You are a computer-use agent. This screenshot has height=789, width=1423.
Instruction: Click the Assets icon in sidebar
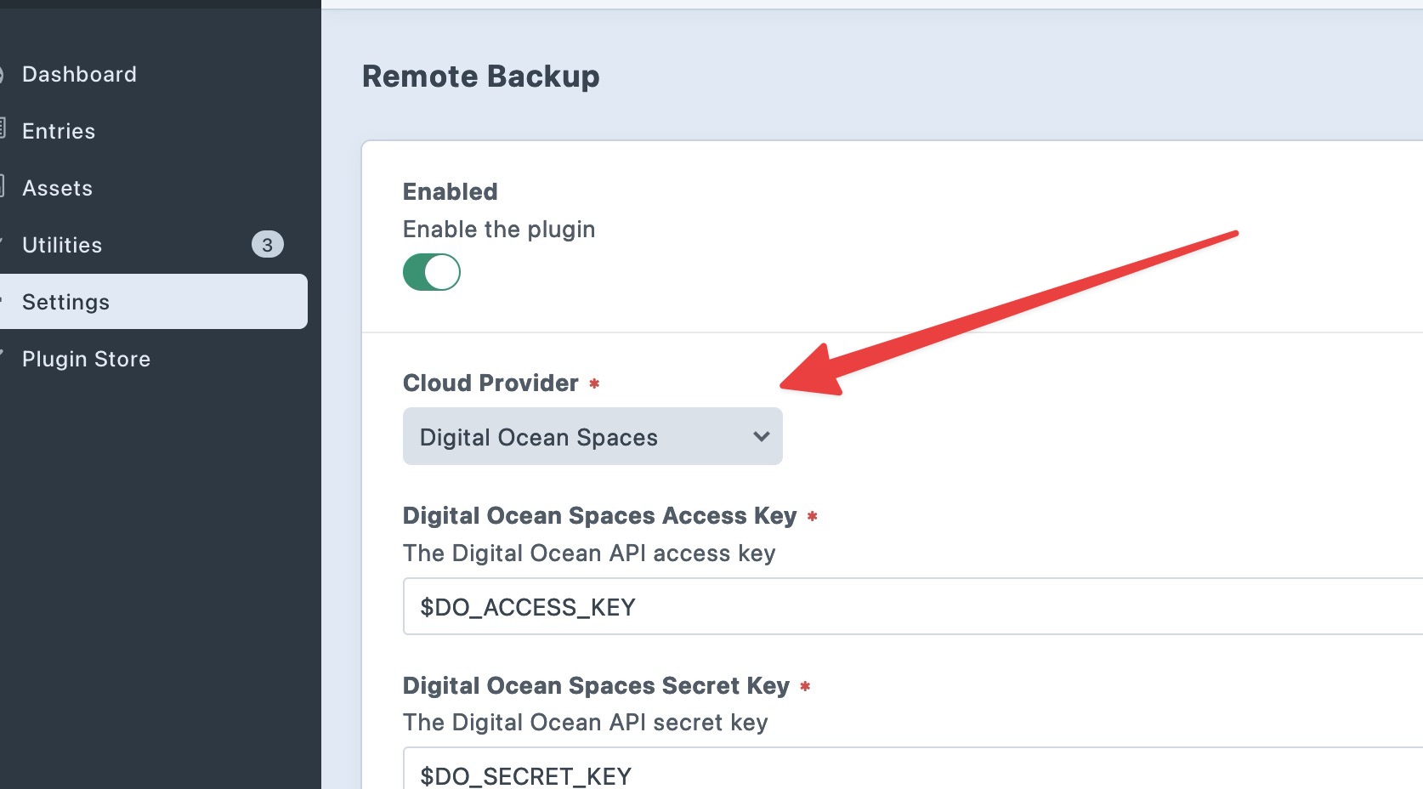coord(3,186)
